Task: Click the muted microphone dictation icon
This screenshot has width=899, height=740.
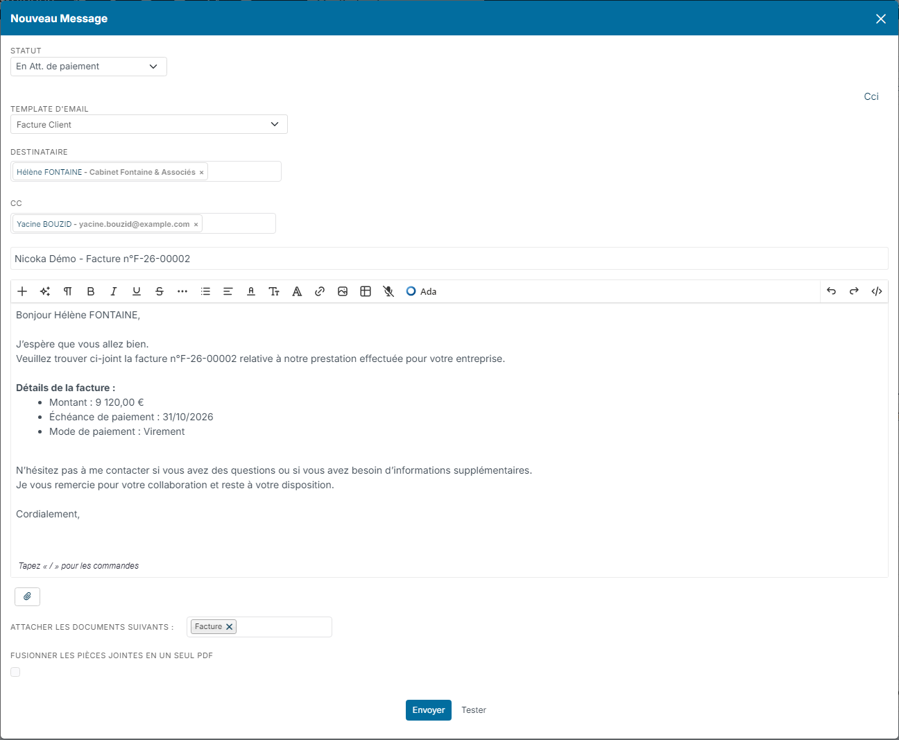Action: [x=388, y=291]
